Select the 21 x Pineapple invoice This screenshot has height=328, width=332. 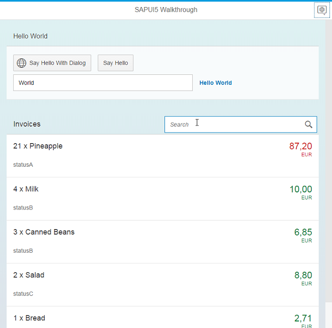click(x=38, y=146)
